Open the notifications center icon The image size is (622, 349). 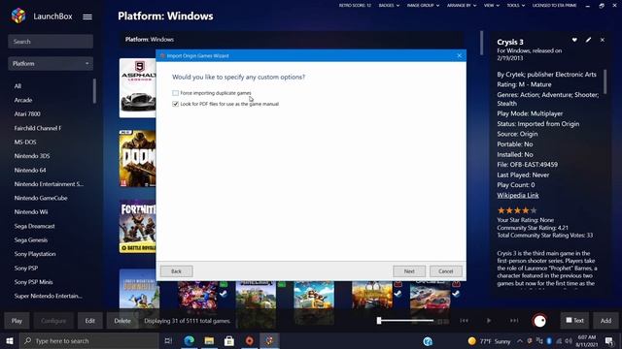pyautogui.click(x=609, y=341)
